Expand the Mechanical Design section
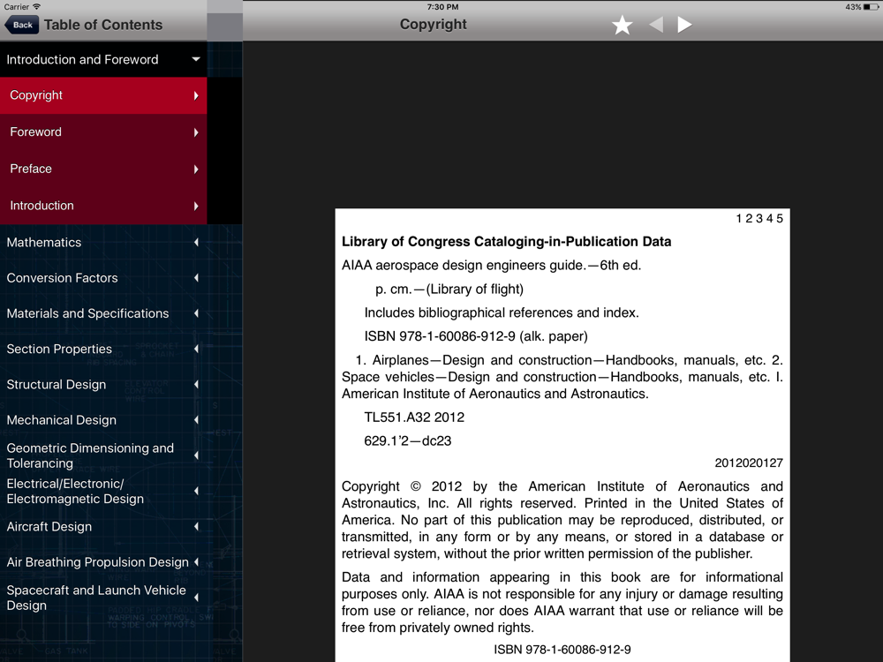883x662 pixels. pyautogui.click(x=103, y=419)
